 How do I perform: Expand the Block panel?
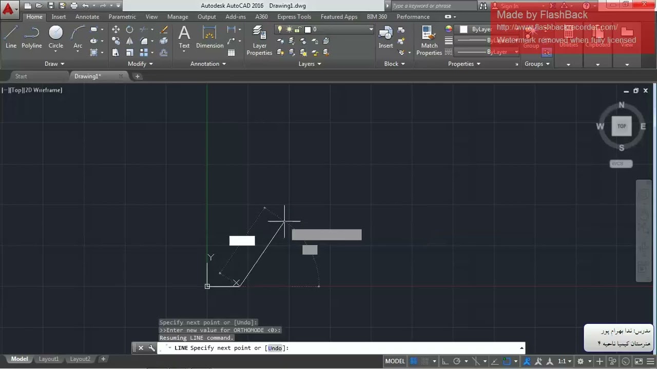tap(395, 64)
